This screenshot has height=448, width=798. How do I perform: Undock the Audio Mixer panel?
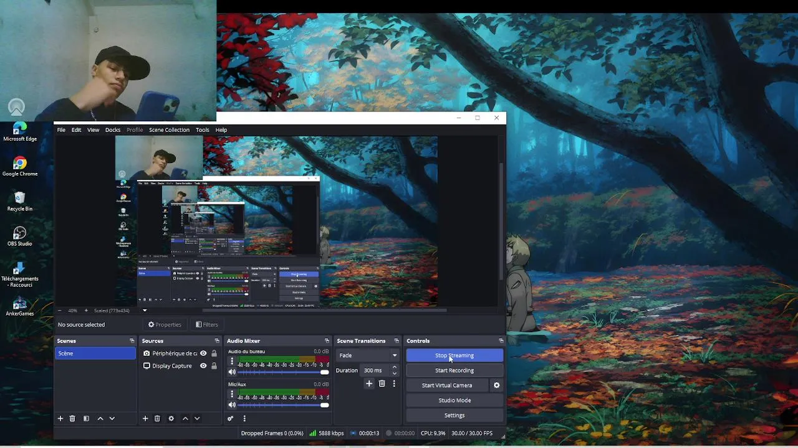pyautogui.click(x=327, y=341)
